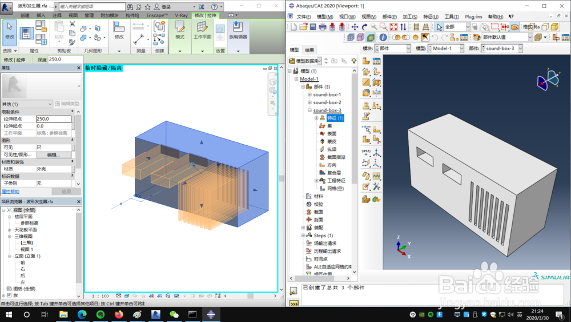The height and width of the screenshot is (322, 571).
Task: Click the Abaqus Undo arrow icon
Action: pyautogui.click(x=435, y=37)
